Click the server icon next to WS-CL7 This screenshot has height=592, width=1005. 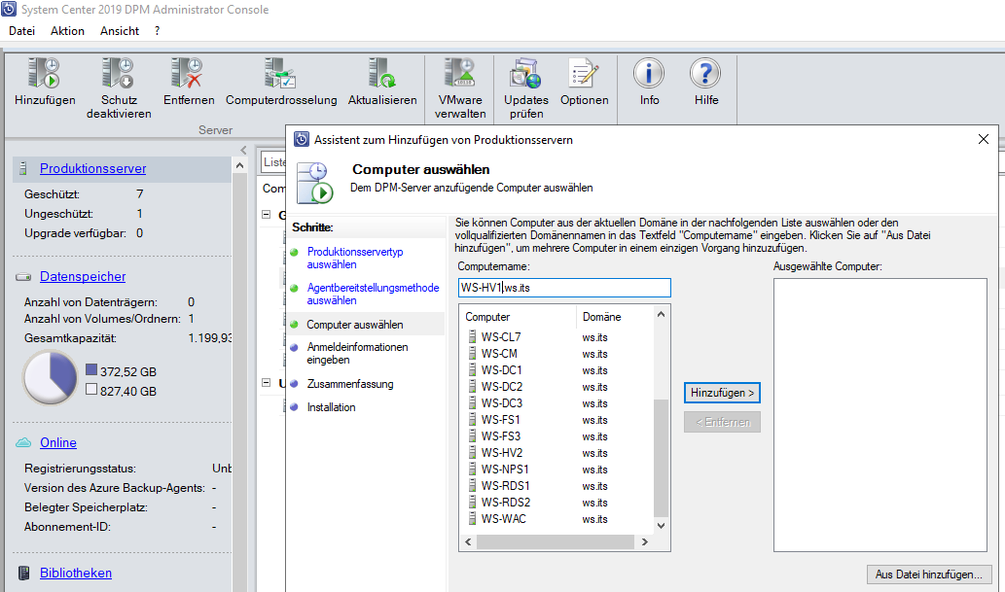click(x=473, y=336)
